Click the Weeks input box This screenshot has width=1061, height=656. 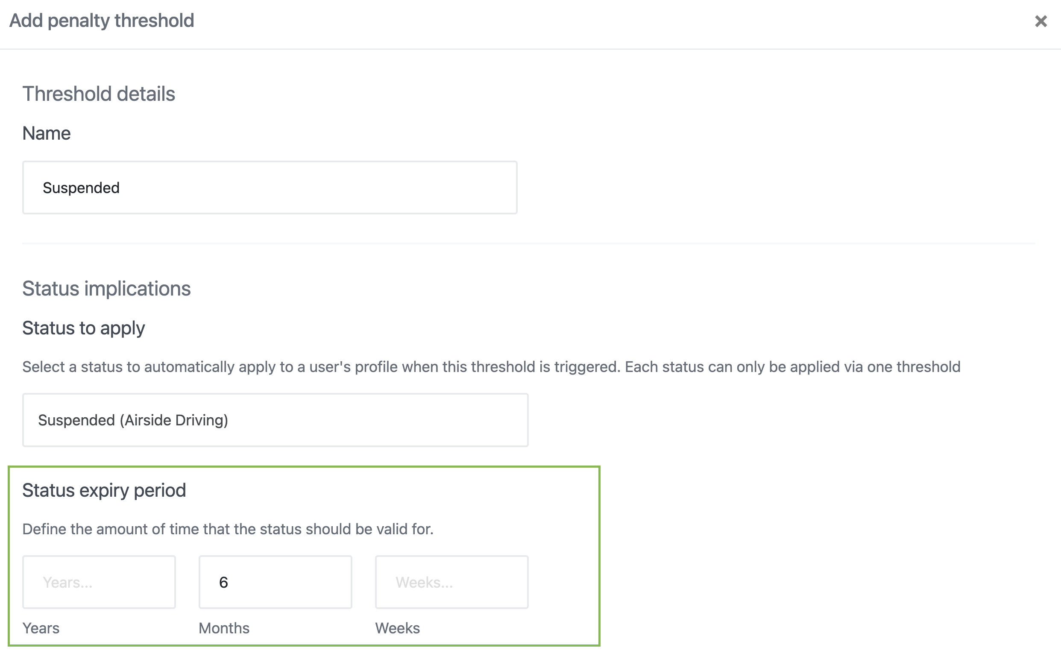click(451, 581)
